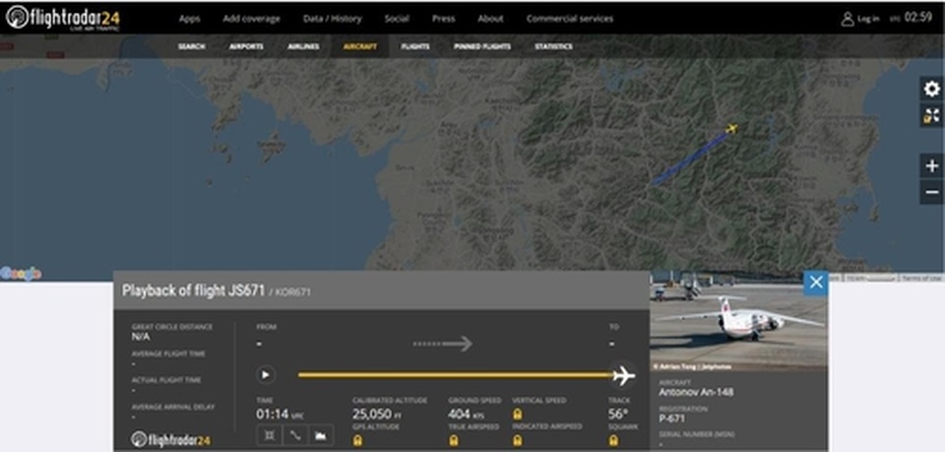Click the center-on-aircraft icon under time
This screenshot has width=945, height=452.
click(270, 434)
